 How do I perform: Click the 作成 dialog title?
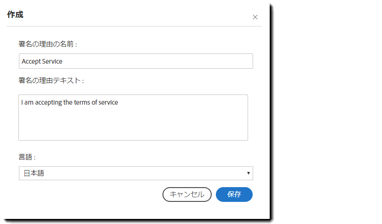tap(15, 15)
